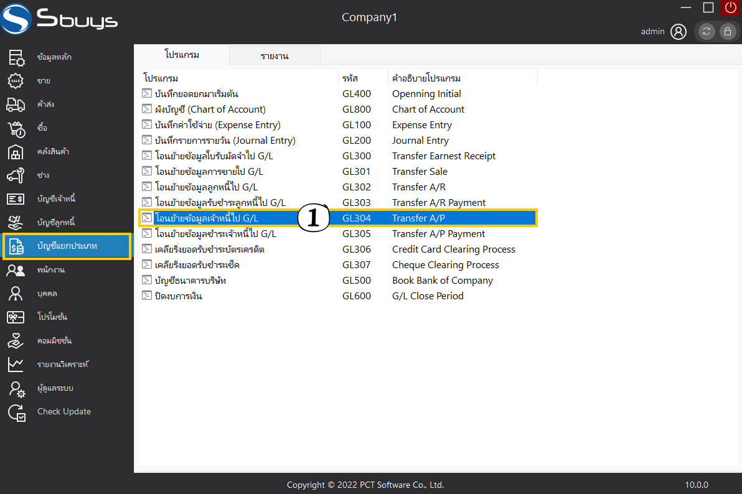Sort by the รหัส column header
This screenshot has height=494, width=742.
pos(350,78)
